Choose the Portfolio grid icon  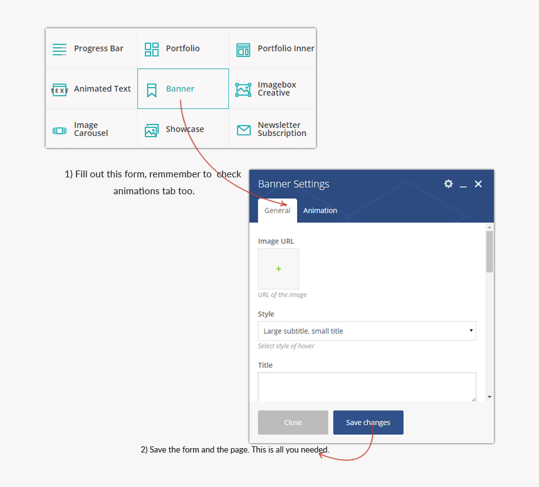coord(152,49)
